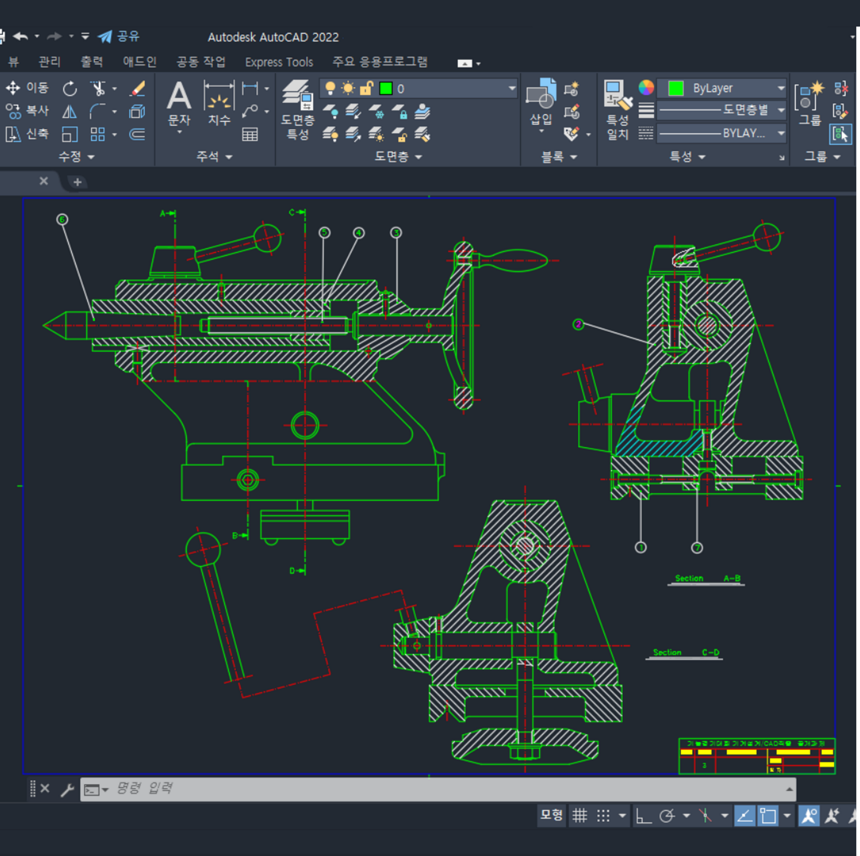
Task: Open the Express Tools ribbon tab
Action: point(279,62)
